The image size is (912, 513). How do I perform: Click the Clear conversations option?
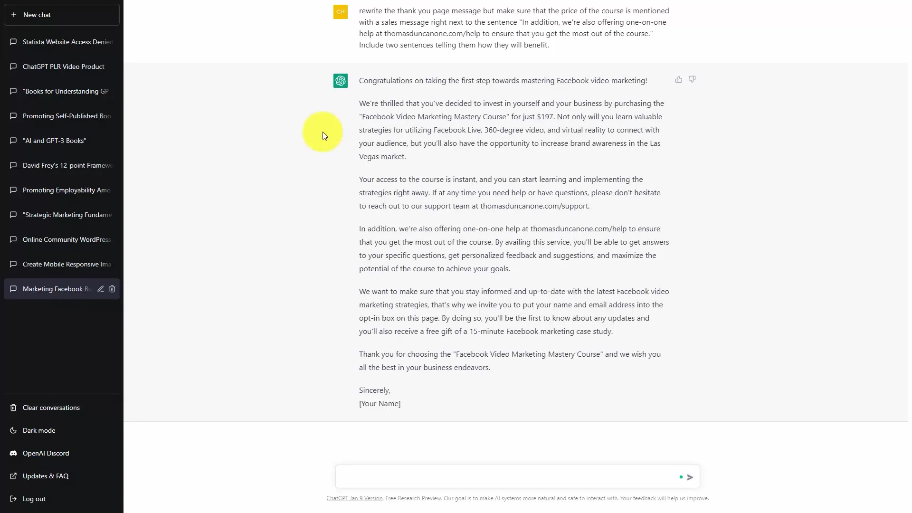click(51, 408)
